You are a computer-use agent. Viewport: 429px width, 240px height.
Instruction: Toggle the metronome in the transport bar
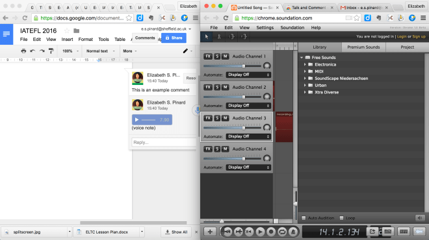[293, 232]
